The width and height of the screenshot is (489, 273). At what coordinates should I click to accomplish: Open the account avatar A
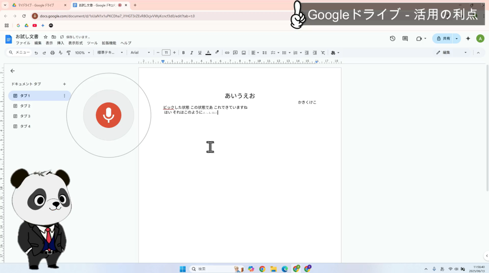coord(480,38)
